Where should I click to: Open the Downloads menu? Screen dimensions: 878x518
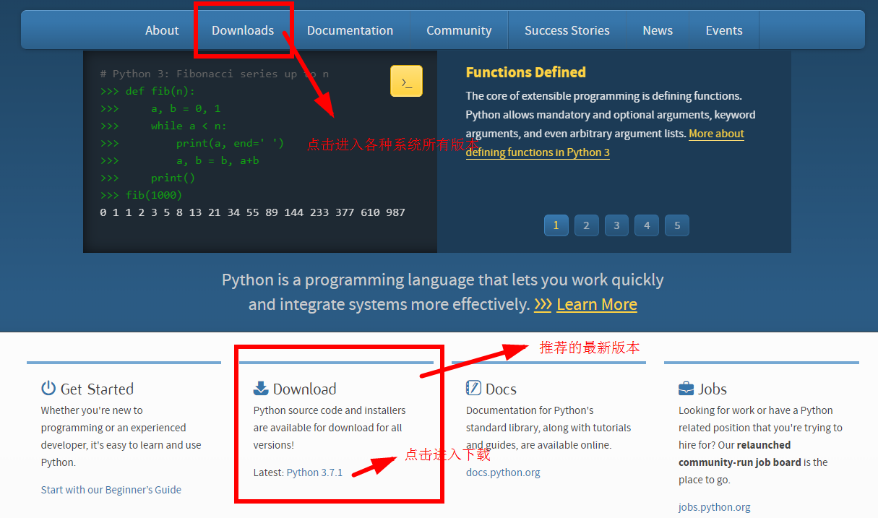(243, 30)
